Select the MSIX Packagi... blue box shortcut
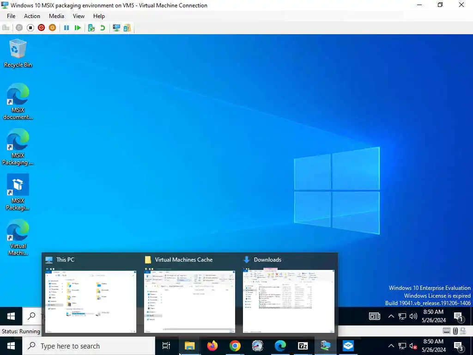The width and height of the screenshot is (473, 355). 18,192
